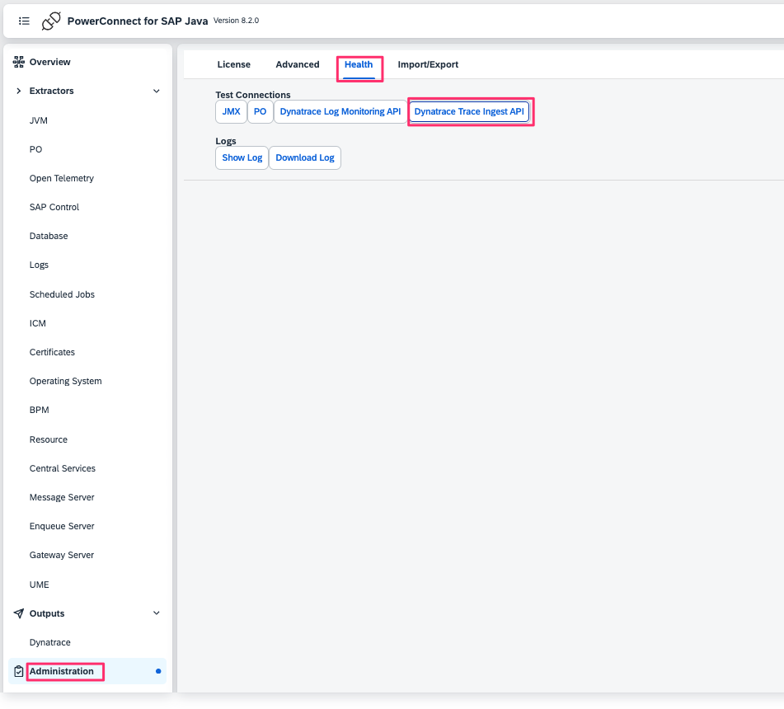Screen dimensions: 784x709
Task: Collapse the Outputs section chevron
Action: coord(157,613)
